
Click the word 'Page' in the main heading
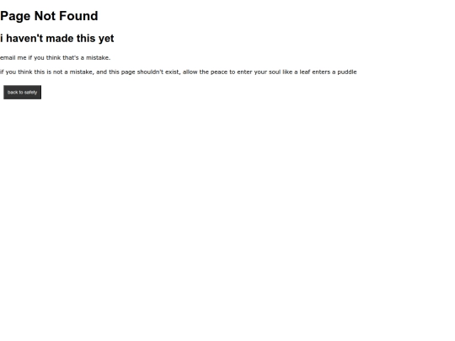[x=15, y=16]
